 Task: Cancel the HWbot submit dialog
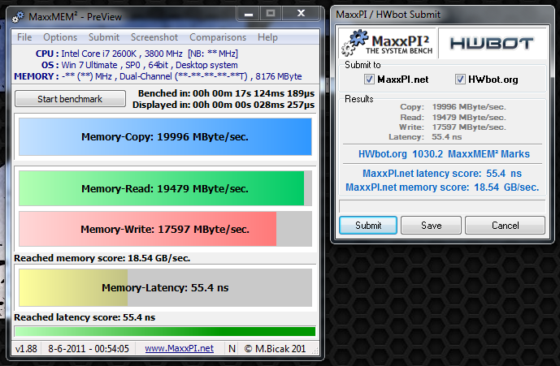[504, 225]
